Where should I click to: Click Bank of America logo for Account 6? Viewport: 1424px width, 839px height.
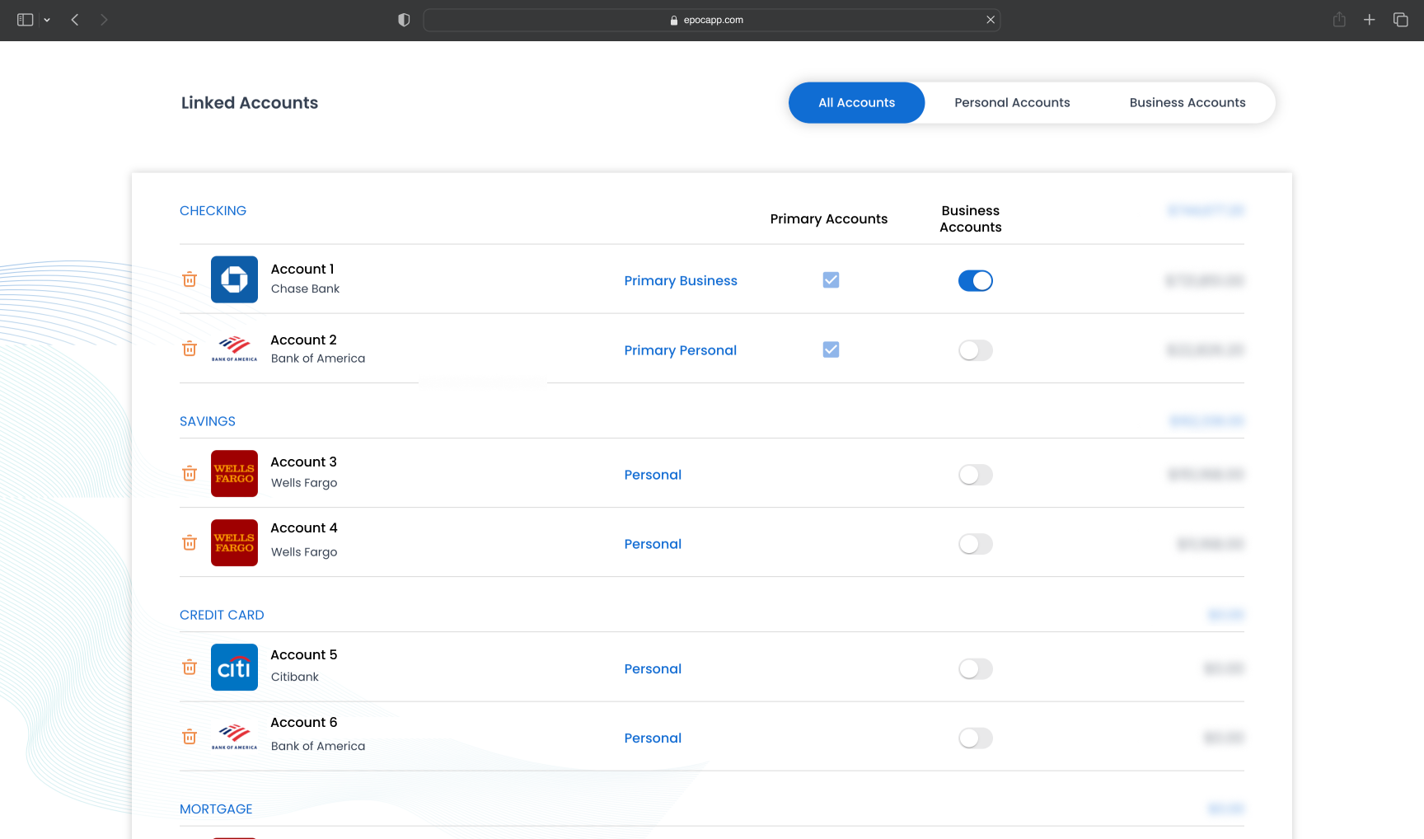[234, 737]
